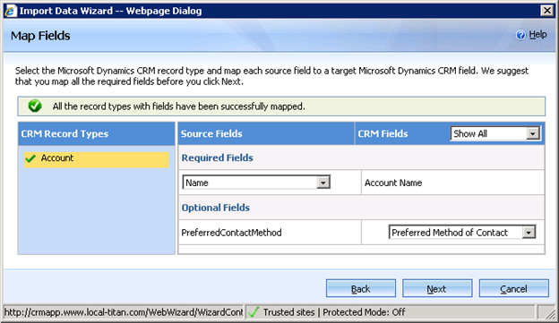Close the Import Data Wizard dialog
559x323 pixels.
tap(546, 11)
